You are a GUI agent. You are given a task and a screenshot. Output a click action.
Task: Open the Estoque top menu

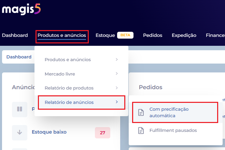(x=105, y=35)
